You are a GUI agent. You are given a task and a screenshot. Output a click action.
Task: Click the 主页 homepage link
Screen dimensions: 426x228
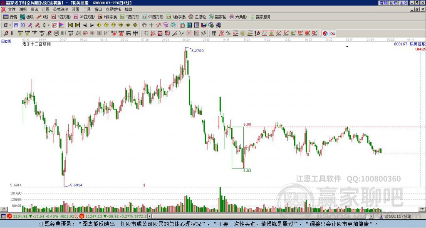pyautogui.click(x=404, y=3)
